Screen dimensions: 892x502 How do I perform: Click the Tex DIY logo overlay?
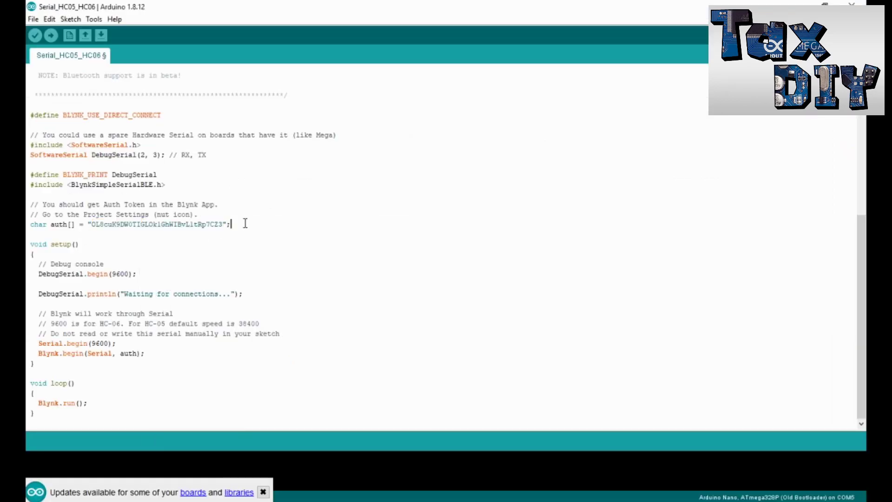[796, 60]
